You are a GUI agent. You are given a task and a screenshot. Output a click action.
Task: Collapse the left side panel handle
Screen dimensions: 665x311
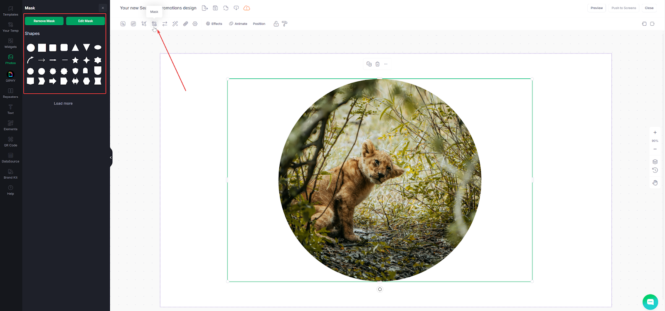tap(111, 158)
